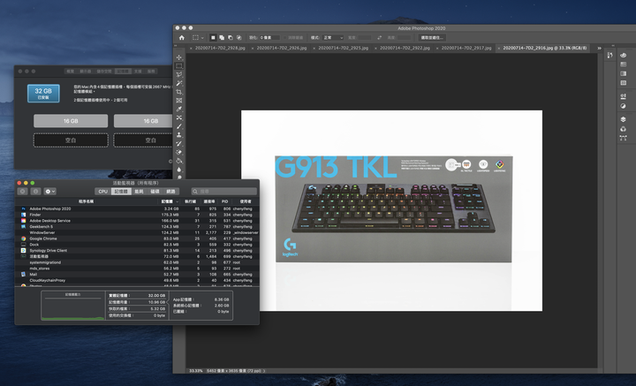Switch to 20200714-7D2_2926.jpg document tab
636x386 pixels.
pos(282,48)
